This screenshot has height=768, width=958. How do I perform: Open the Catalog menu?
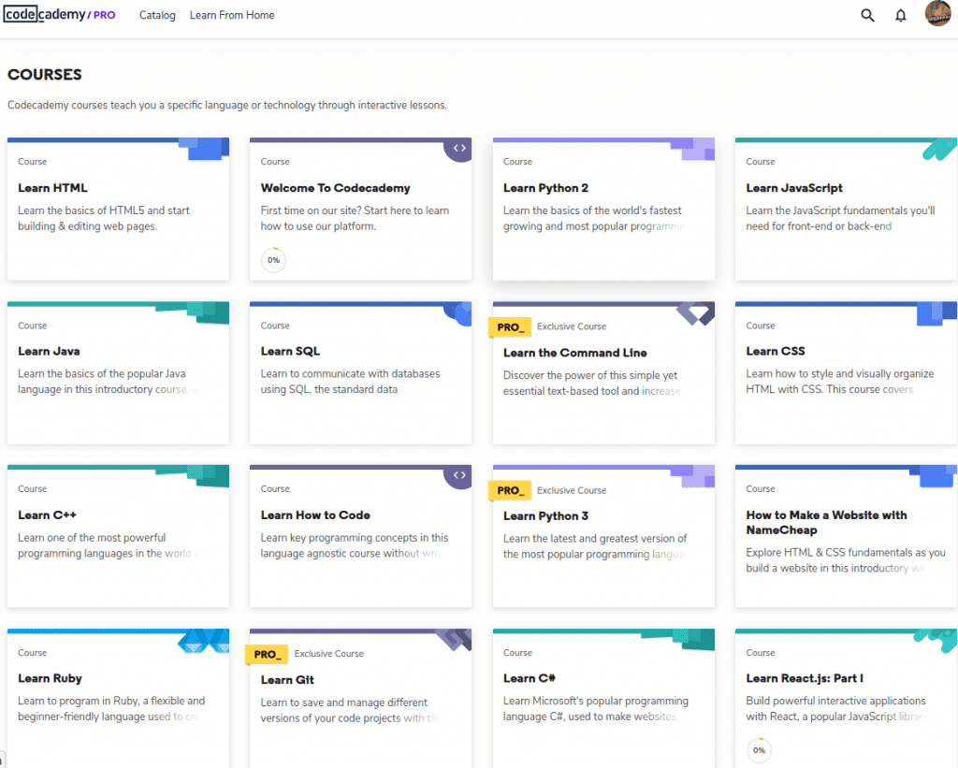coord(157,15)
